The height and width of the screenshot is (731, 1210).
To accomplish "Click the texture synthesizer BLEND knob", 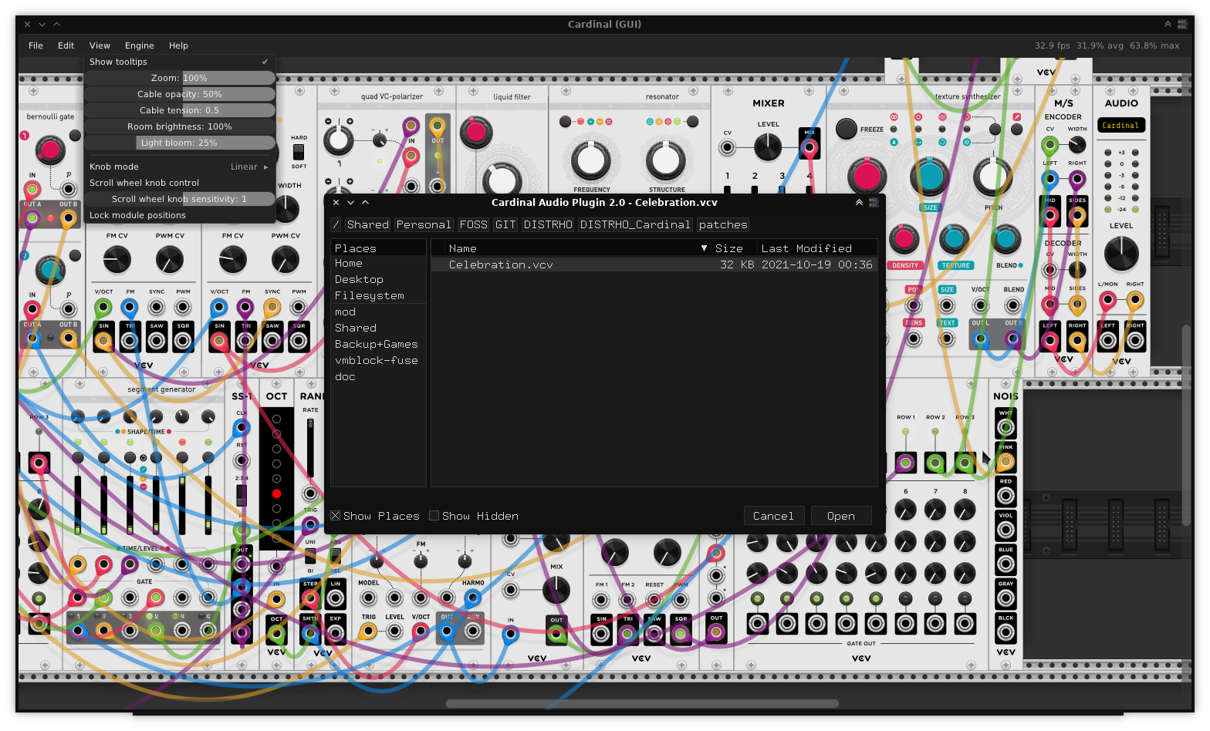I will [1006, 240].
